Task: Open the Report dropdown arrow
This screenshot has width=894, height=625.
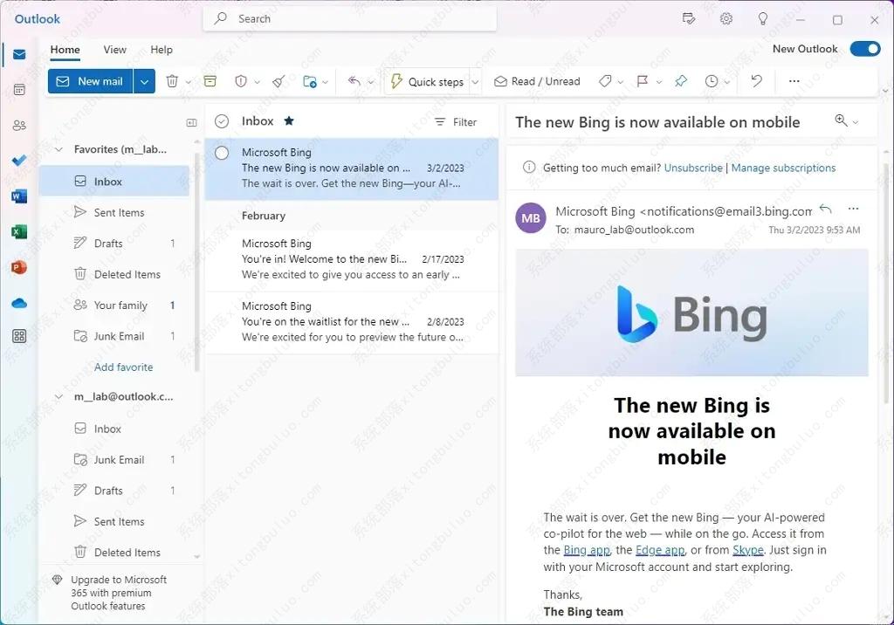Action: tap(258, 82)
